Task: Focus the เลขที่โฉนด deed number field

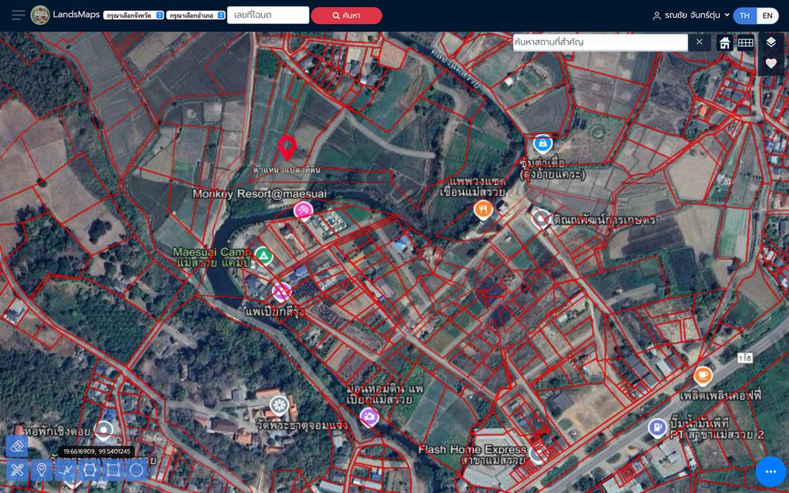Action: [268, 15]
